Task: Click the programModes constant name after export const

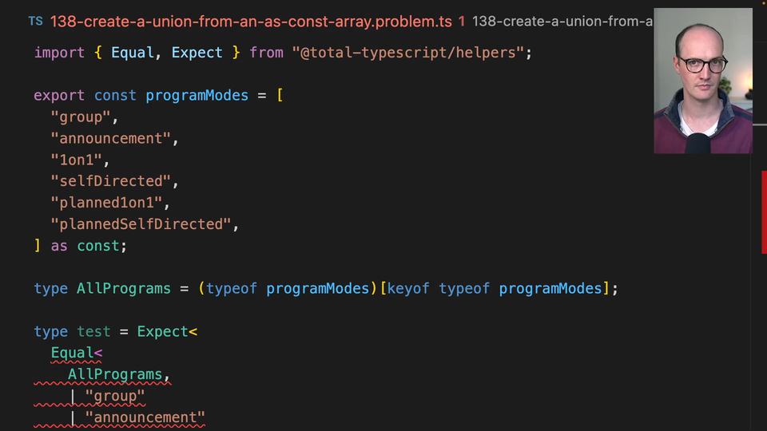Action: [x=197, y=96]
